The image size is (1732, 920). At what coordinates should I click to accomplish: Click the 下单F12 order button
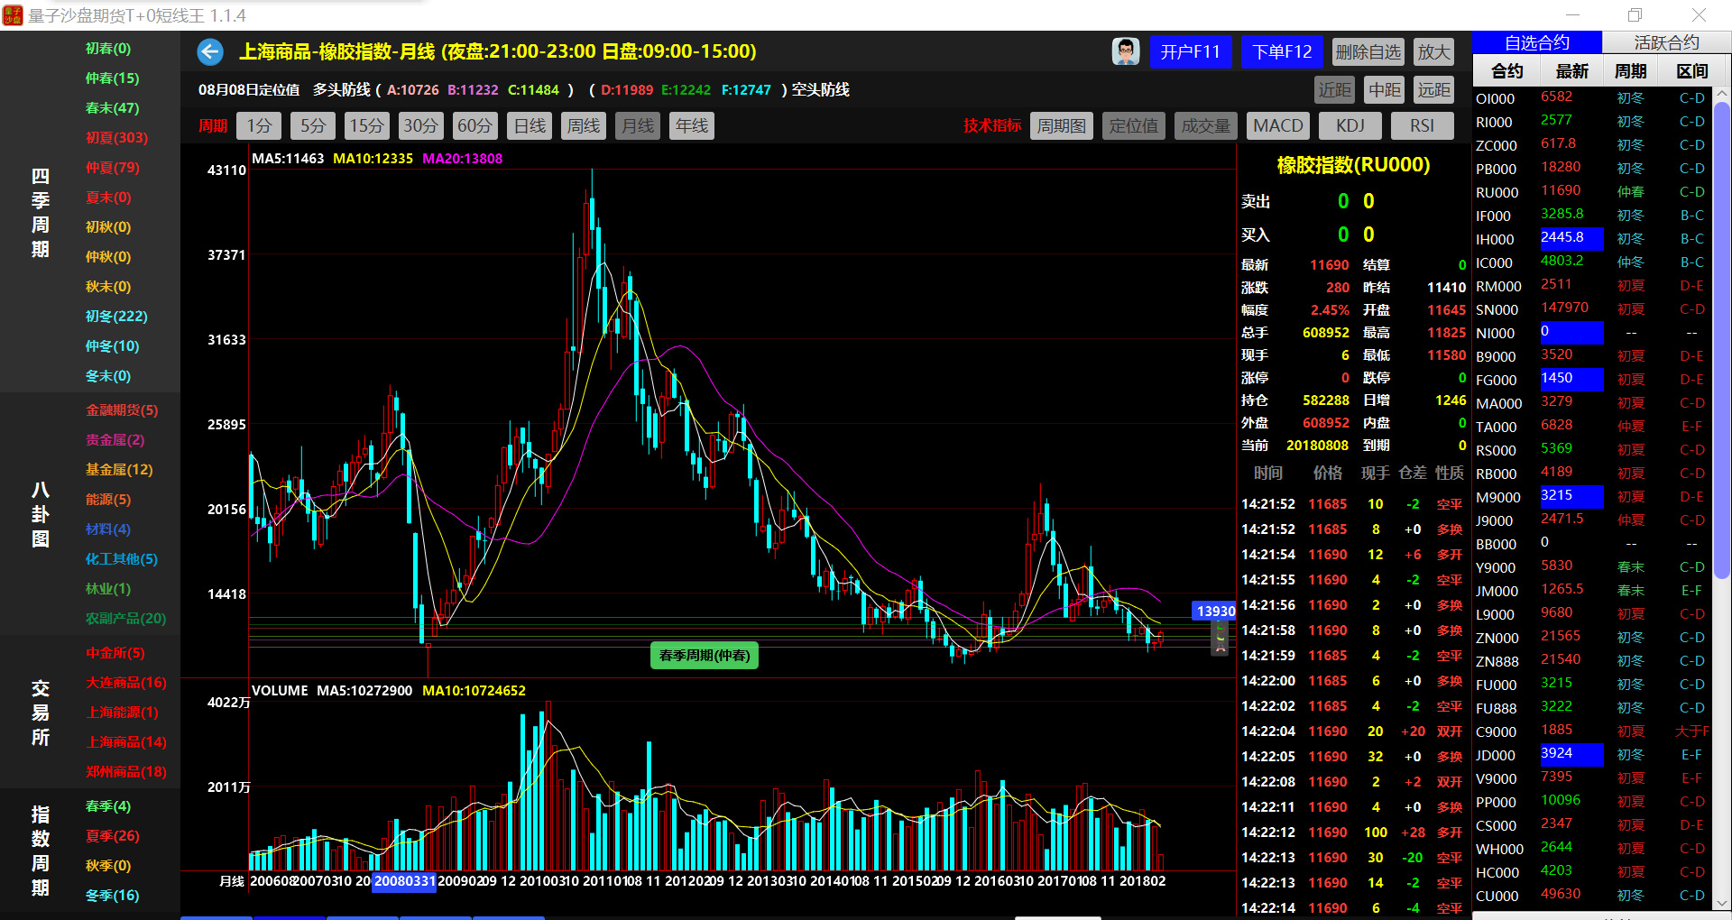coord(1282,51)
